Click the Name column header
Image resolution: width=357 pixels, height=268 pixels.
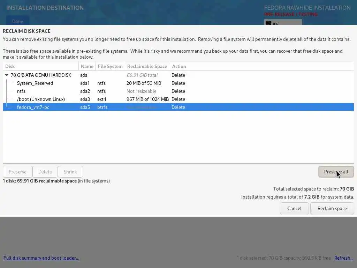(x=87, y=66)
